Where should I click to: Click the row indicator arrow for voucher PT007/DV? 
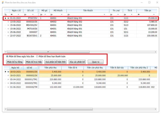(x=6, y=18)
